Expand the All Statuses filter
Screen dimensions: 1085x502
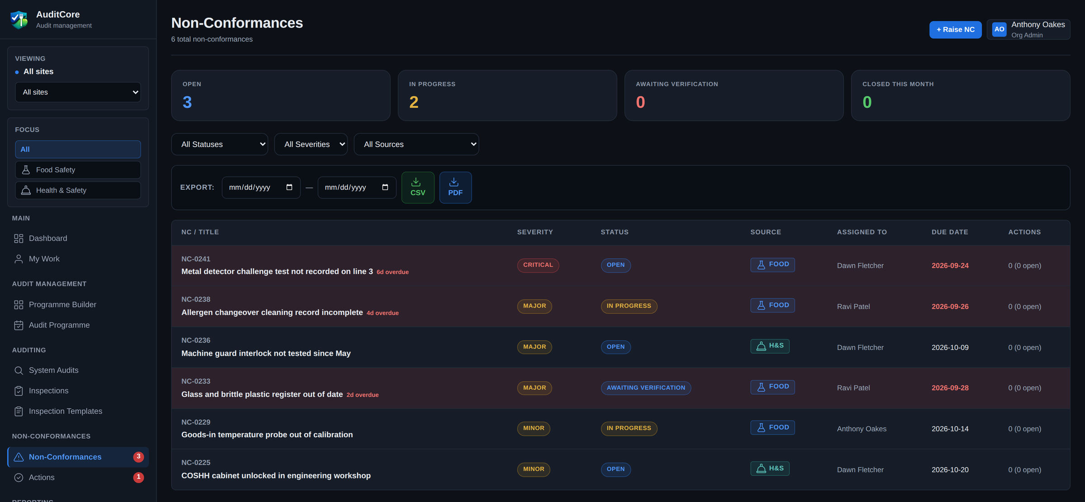[219, 144]
